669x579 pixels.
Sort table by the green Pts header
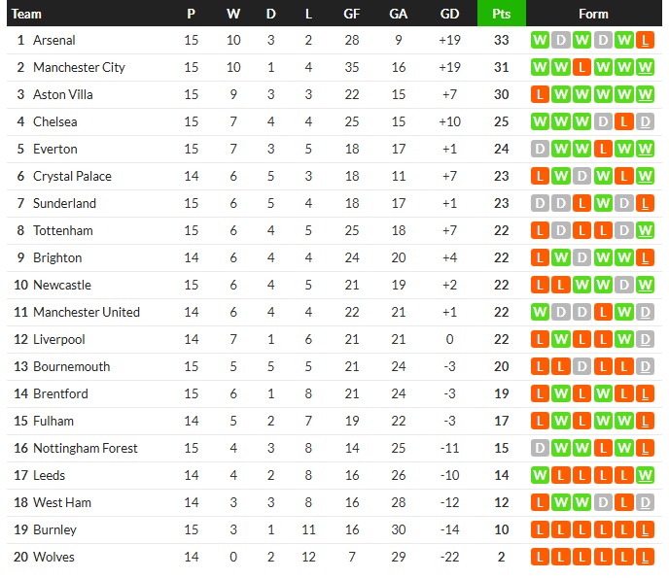pyautogui.click(x=502, y=14)
